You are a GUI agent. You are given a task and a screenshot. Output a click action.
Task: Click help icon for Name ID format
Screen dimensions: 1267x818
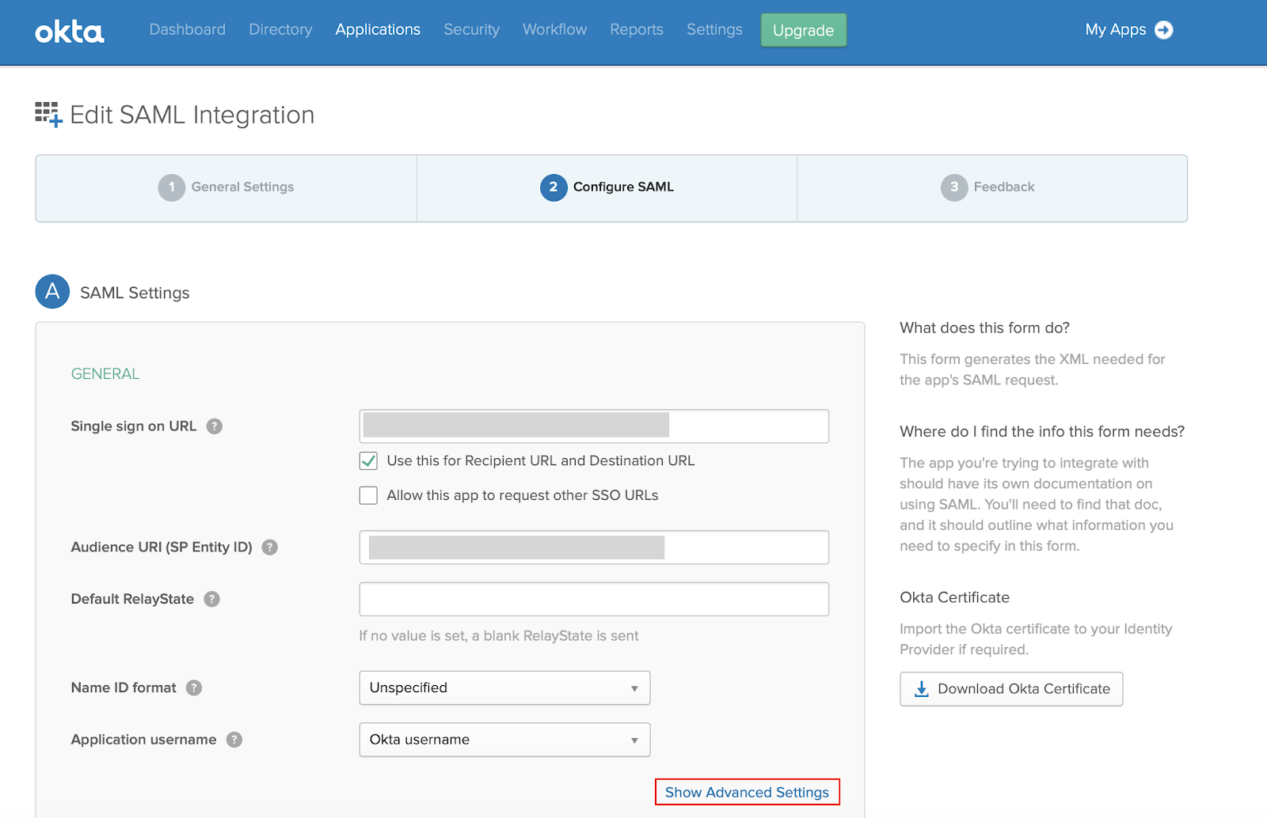point(195,687)
